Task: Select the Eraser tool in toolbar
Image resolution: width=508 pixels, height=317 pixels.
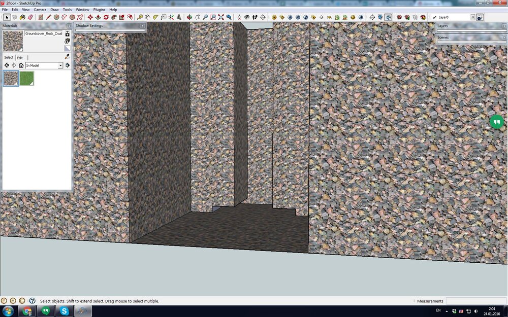Action: click(30, 17)
